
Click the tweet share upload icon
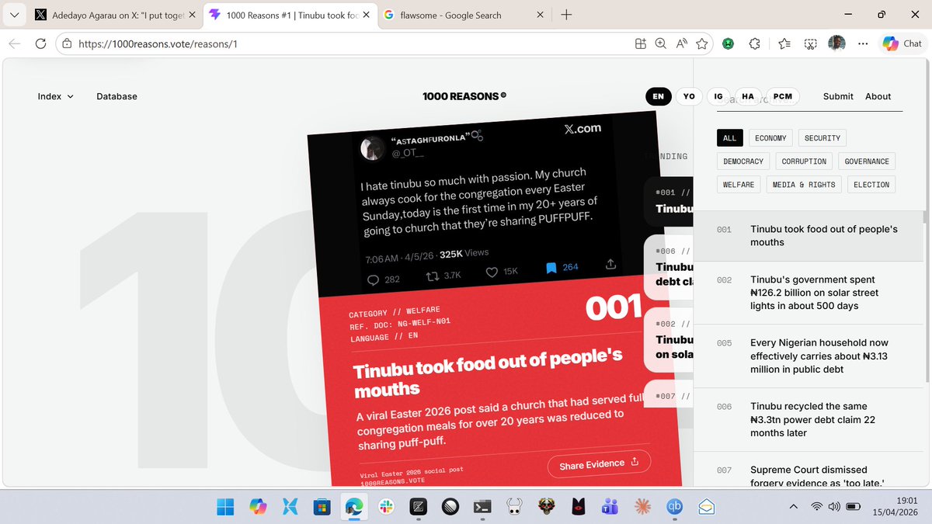click(610, 264)
